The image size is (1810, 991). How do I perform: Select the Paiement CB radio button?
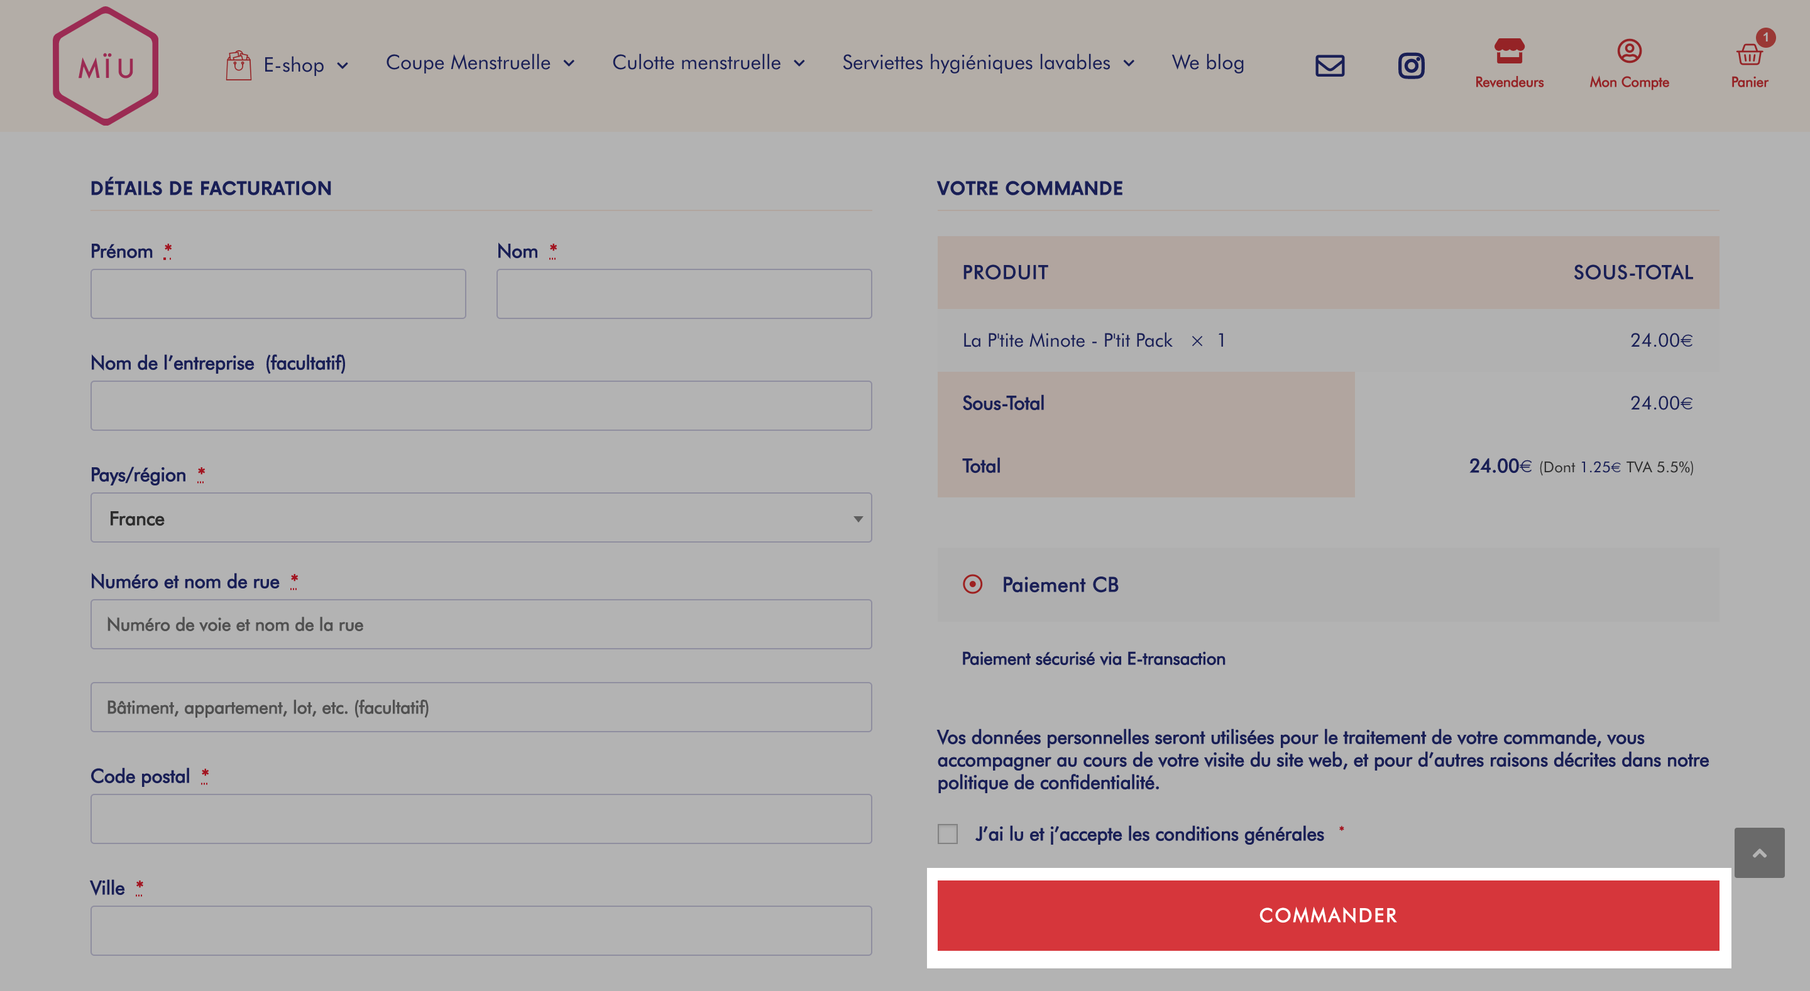[x=972, y=584]
